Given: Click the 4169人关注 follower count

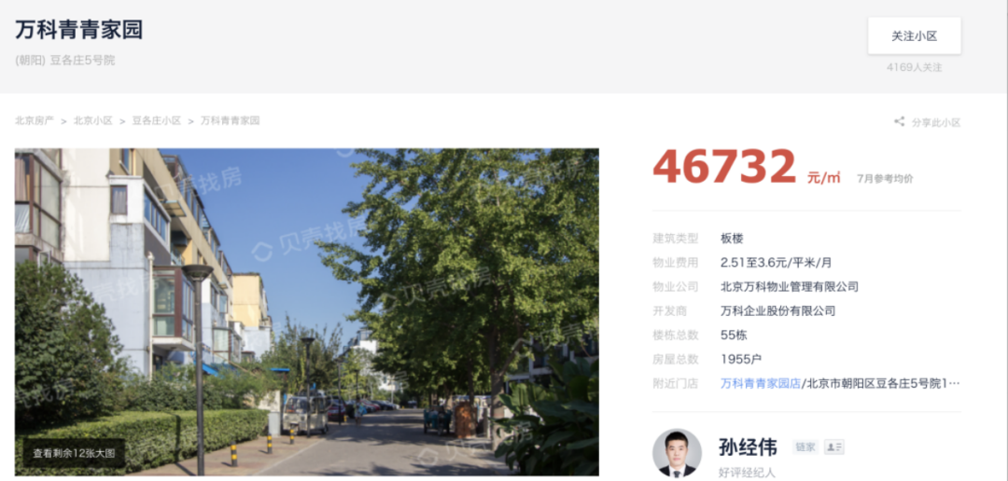Looking at the screenshot, I should coord(914,67).
